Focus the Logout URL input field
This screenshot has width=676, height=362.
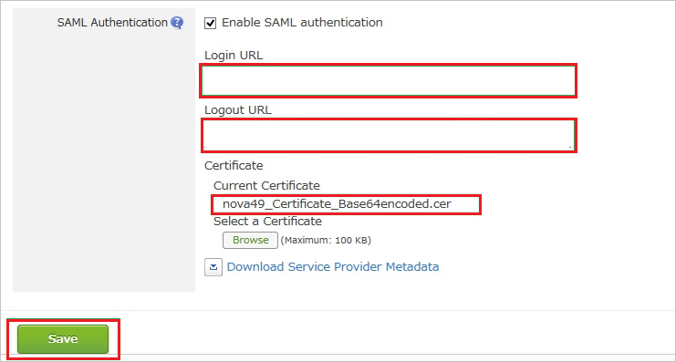tap(388, 135)
